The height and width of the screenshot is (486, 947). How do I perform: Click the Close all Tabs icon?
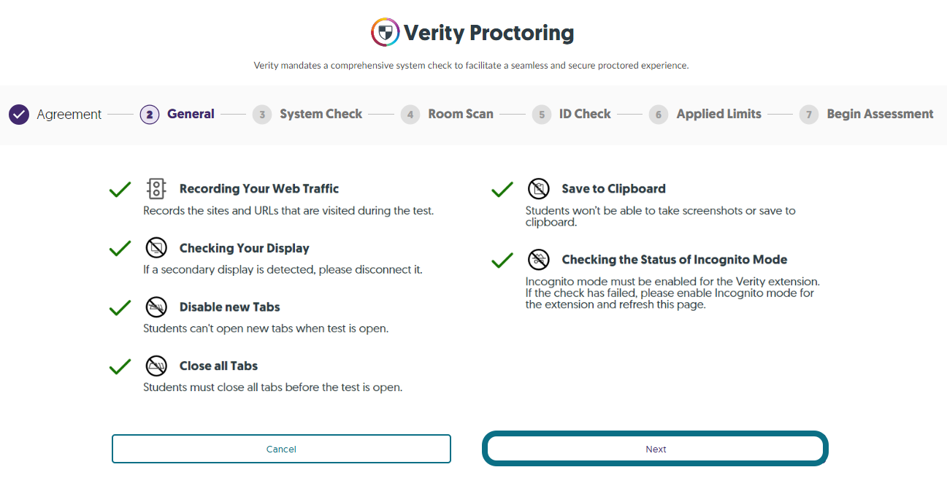(x=156, y=366)
